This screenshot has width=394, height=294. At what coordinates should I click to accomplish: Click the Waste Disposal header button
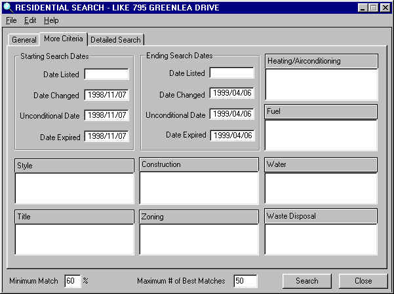[x=321, y=215]
